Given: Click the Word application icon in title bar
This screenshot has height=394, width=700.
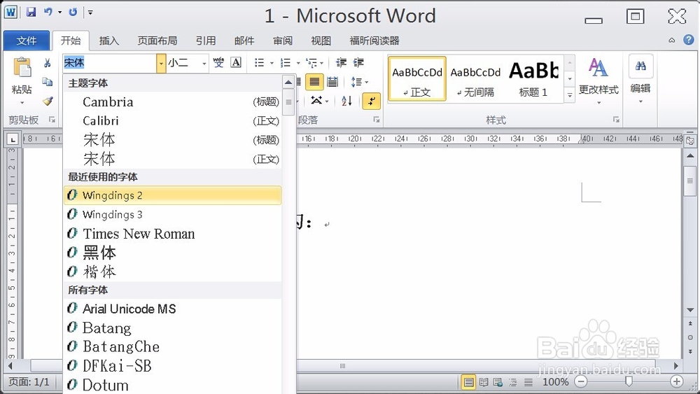Looking at the screenshot, I should click(x=10, y=12).
